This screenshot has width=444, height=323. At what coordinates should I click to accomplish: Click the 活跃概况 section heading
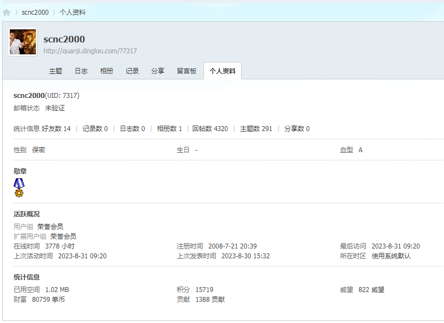(27, 214)
